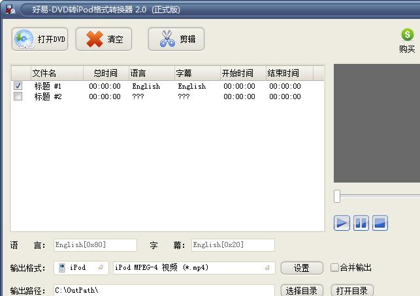Screen dimensions: 420x296
Task: Click end time cell of 标题 #1
Action: click(x=285, y=86)
